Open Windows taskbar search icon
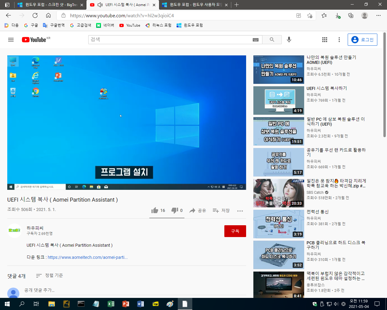Screen dimensions: 387x310 coord(22,304)
